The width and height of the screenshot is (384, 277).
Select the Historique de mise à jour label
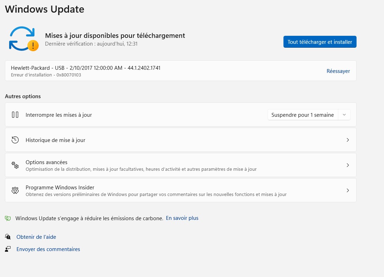[55, 140]
